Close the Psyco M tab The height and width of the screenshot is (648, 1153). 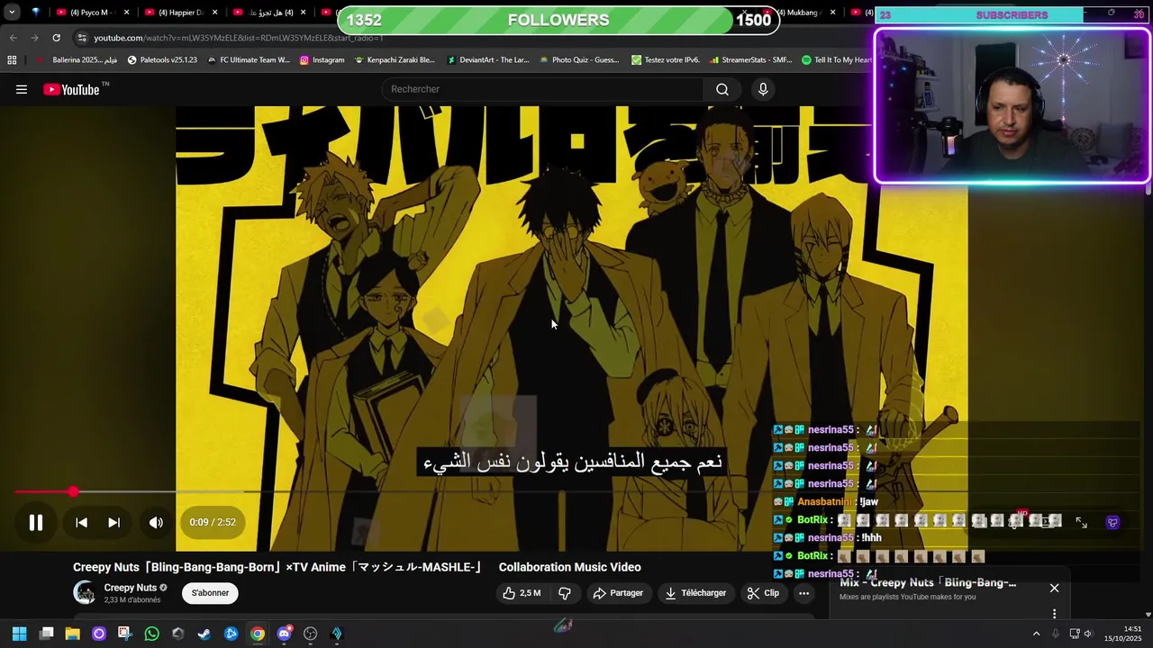click(x=126, y=13)
